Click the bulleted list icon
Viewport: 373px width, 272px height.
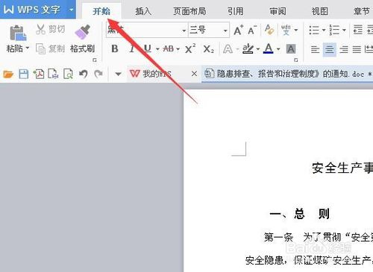pyautogui.click(x=314, y=30)
